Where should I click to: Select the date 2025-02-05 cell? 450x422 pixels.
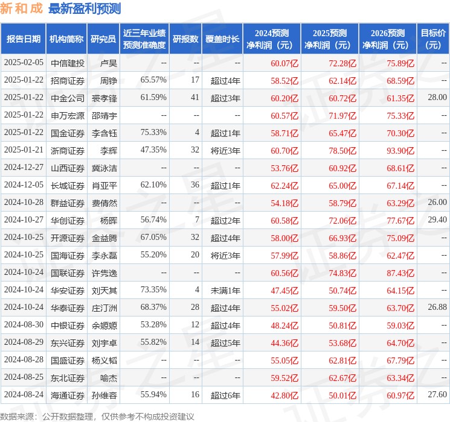click(24, 63)
